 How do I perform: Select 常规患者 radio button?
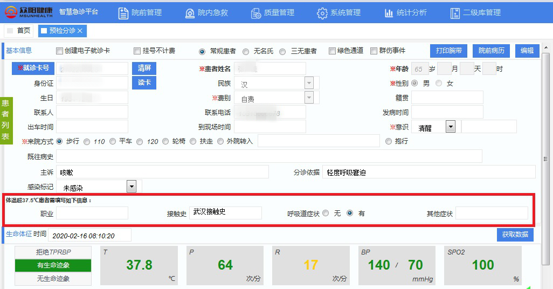(x=202, y=52)
